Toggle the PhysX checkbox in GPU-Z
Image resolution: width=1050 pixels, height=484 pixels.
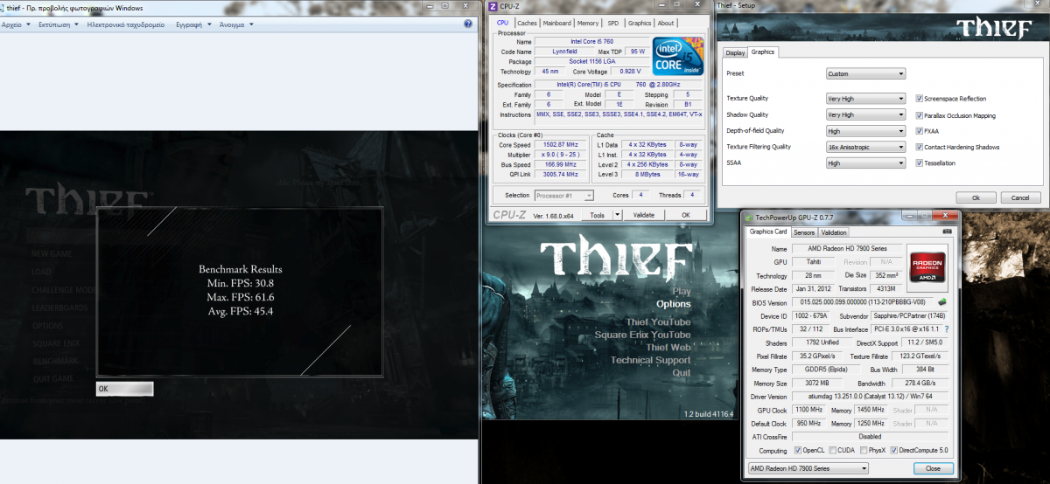(864, 450)
